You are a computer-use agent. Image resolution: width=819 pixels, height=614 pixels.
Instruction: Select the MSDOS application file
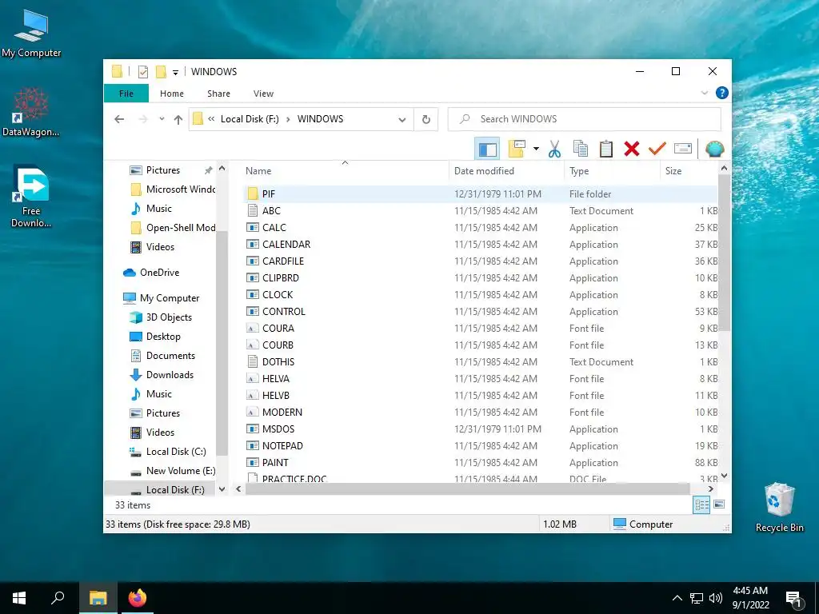tap(481, 429)
